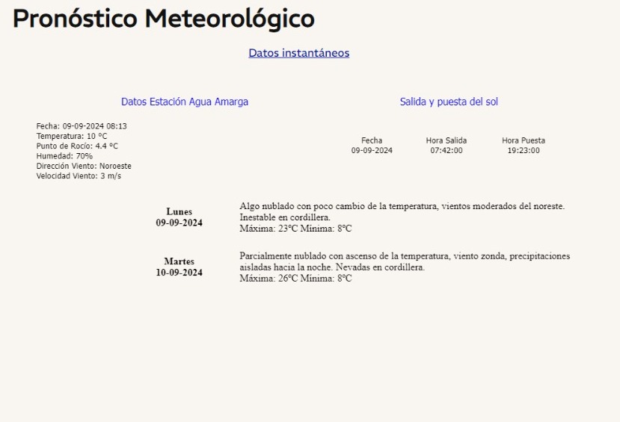Select the Datos Estación Agua Amarga heading
The width and height of the screenshot is (620, 422).
(185, 102)
